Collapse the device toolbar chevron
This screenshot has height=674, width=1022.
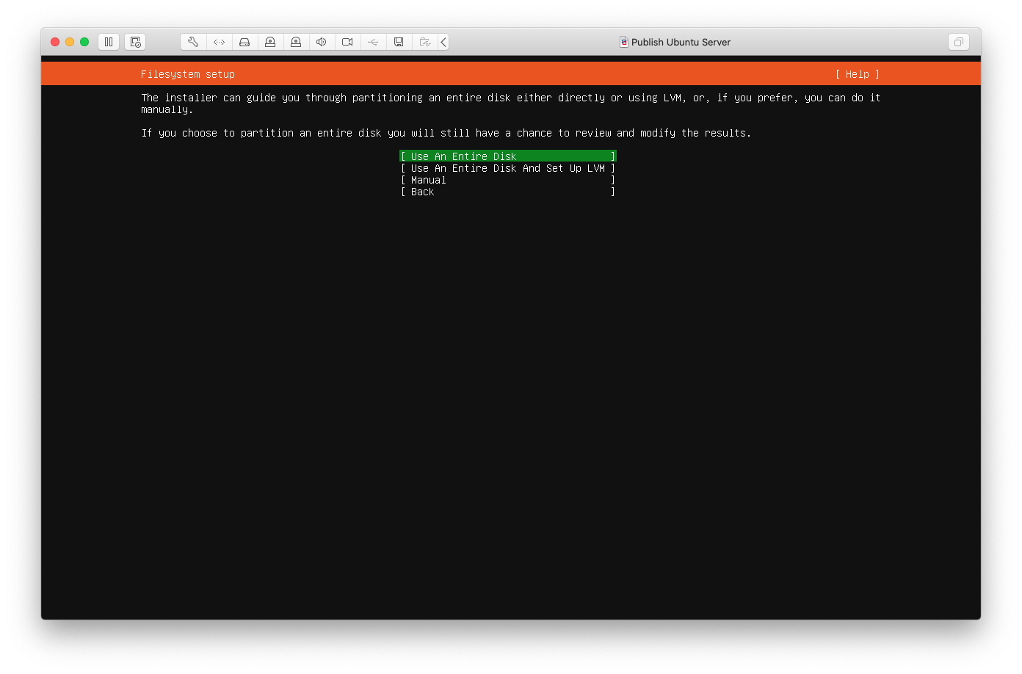coord(443,42)
